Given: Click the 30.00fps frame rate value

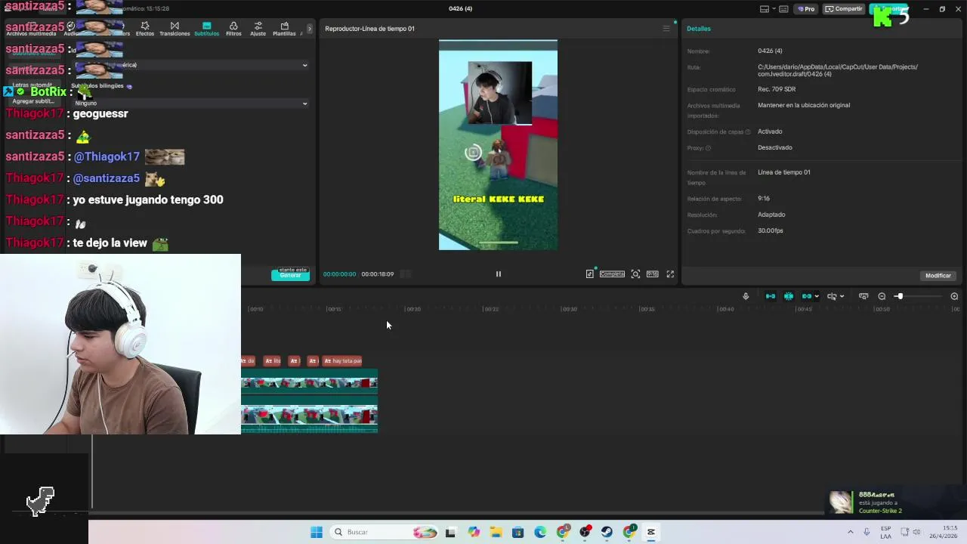Looking at the screenshot, I should pos(771,230).
